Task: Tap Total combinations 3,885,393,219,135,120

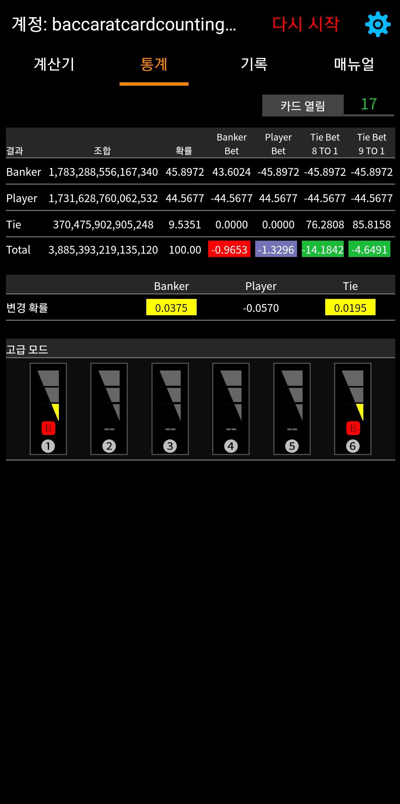Action: click(103, 250)
